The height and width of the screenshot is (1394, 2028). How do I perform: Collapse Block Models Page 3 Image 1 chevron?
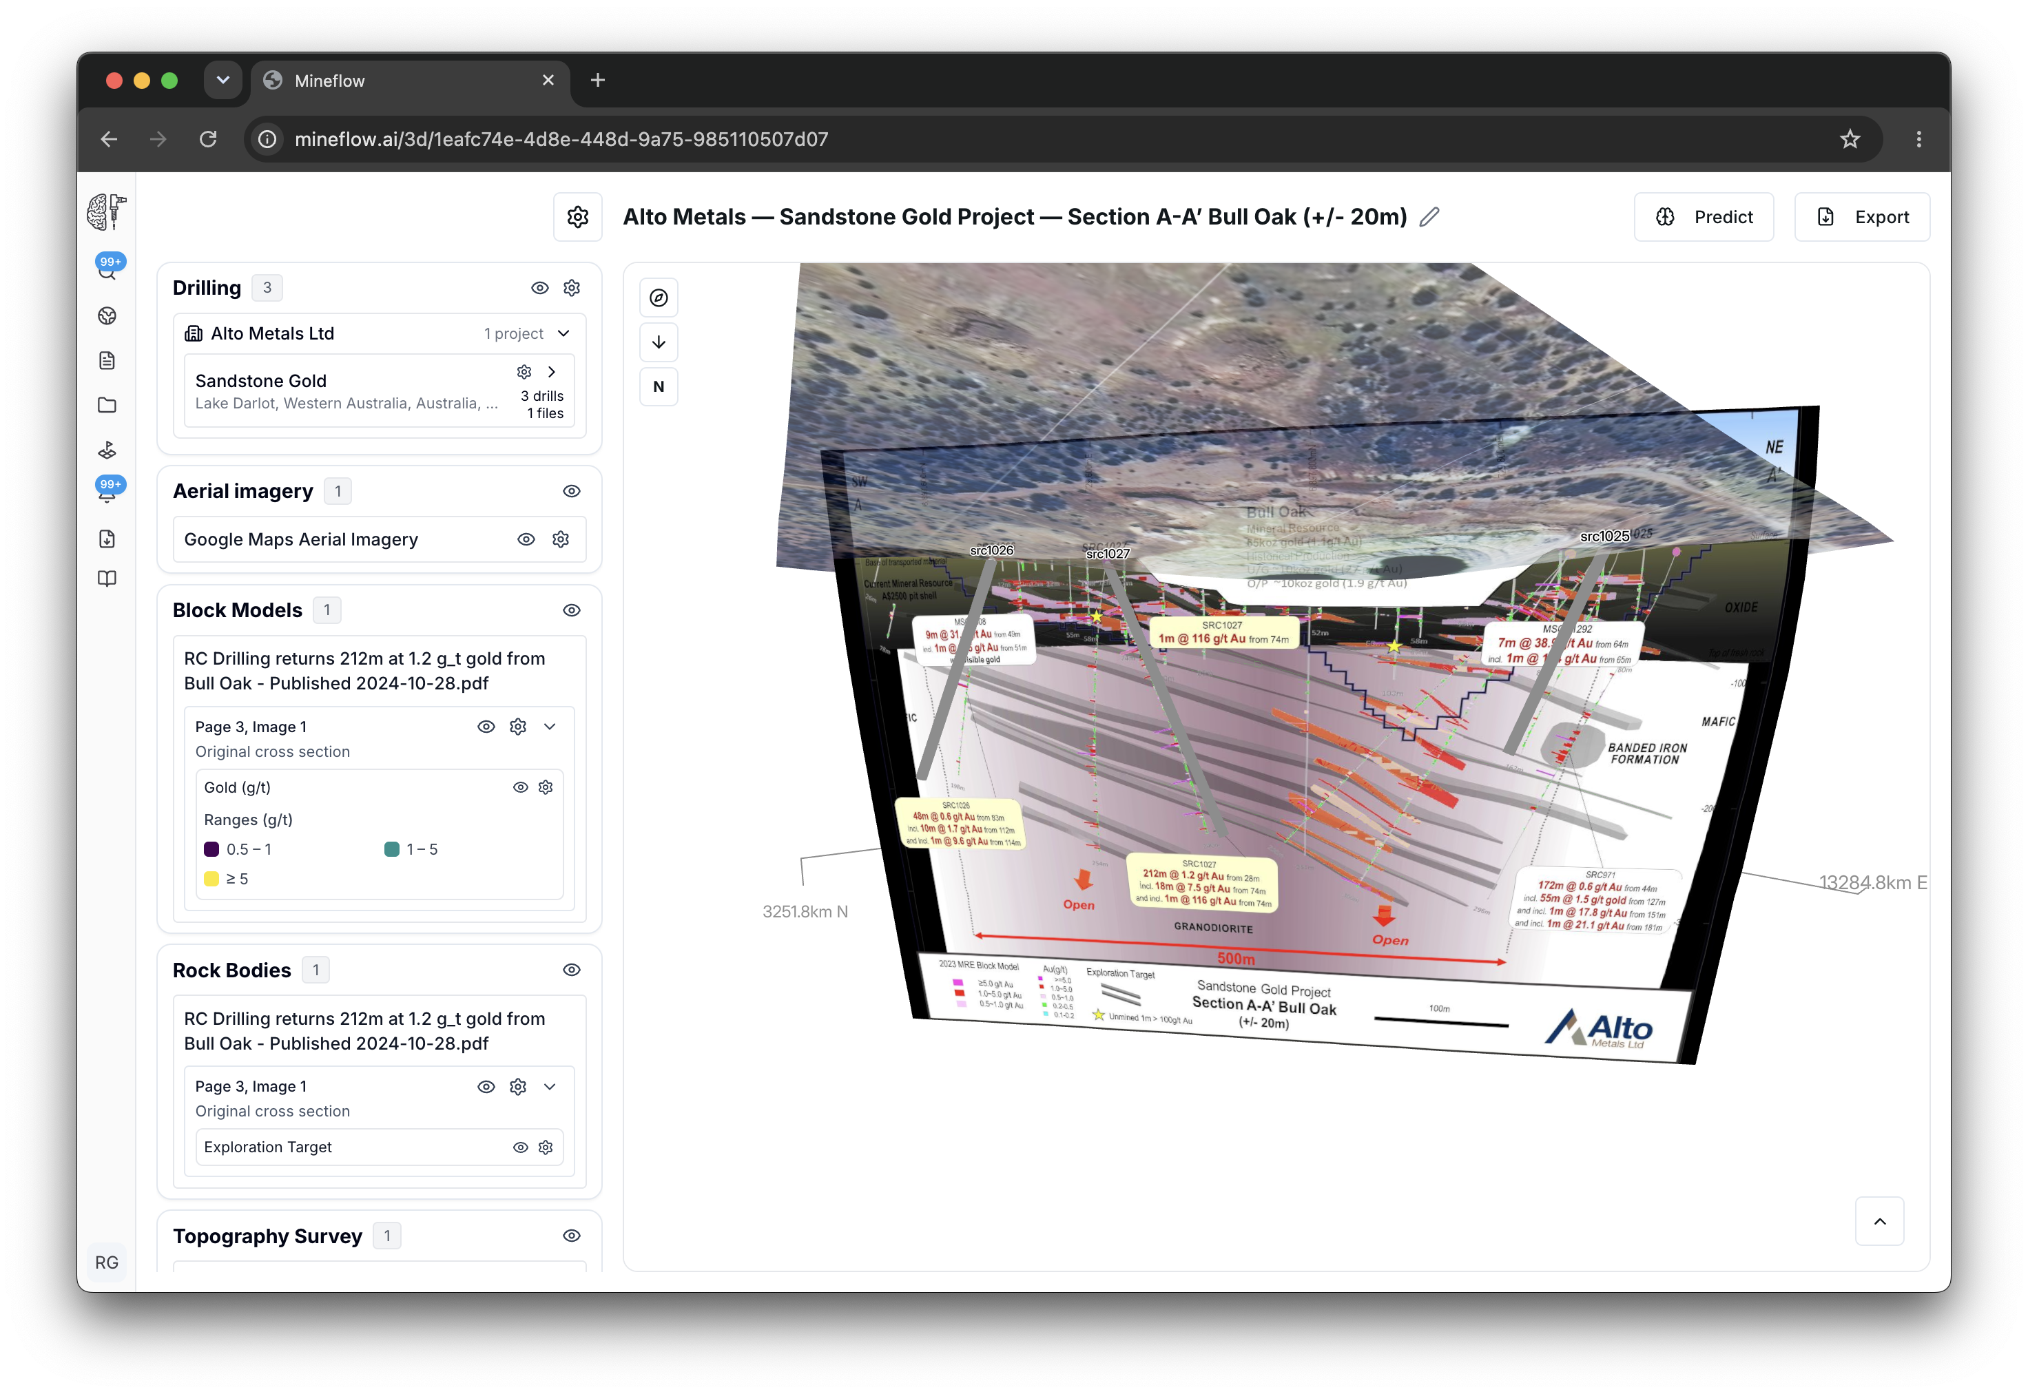pos(550,727)
